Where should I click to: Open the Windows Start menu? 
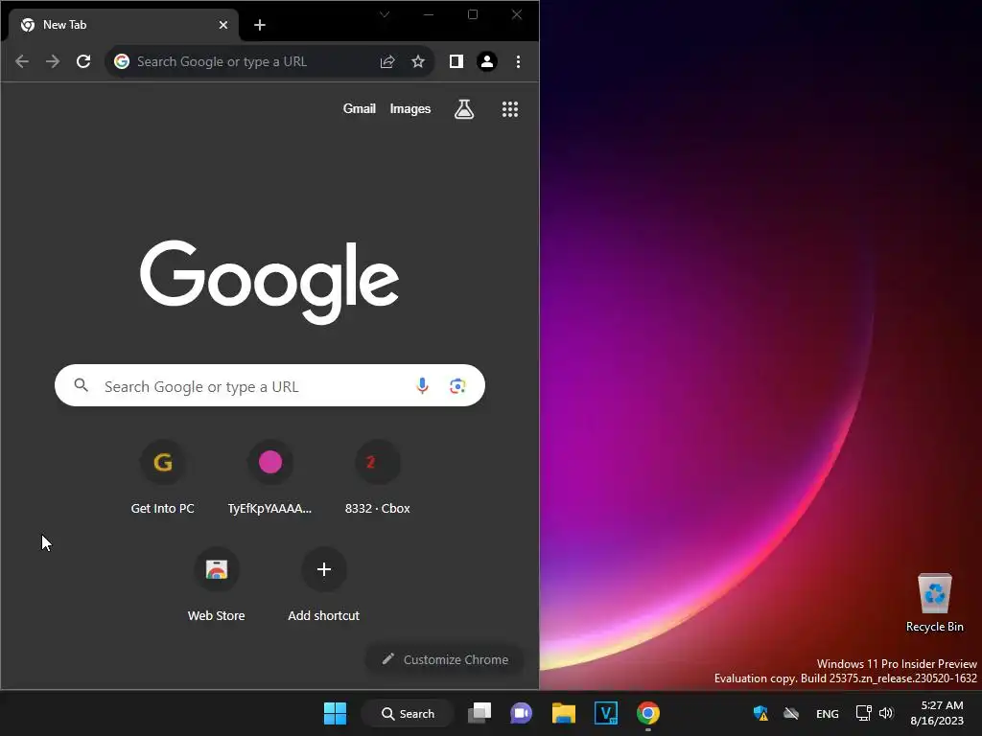(x=335, y=713)
